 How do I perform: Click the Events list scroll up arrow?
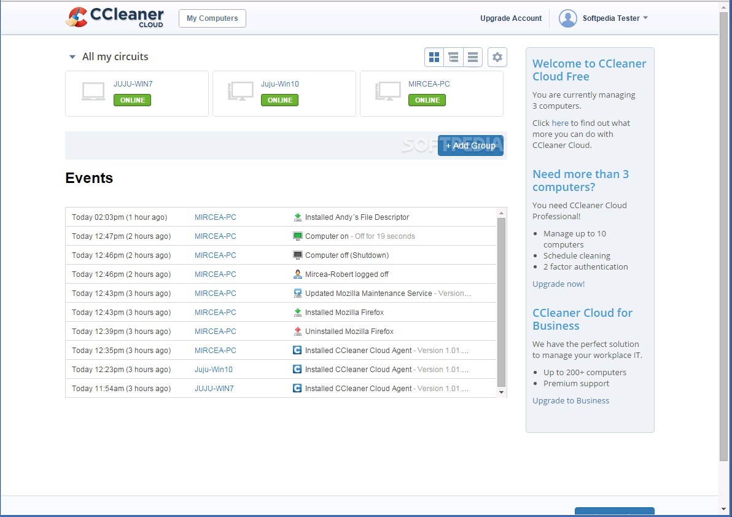[x=501, y=213]
